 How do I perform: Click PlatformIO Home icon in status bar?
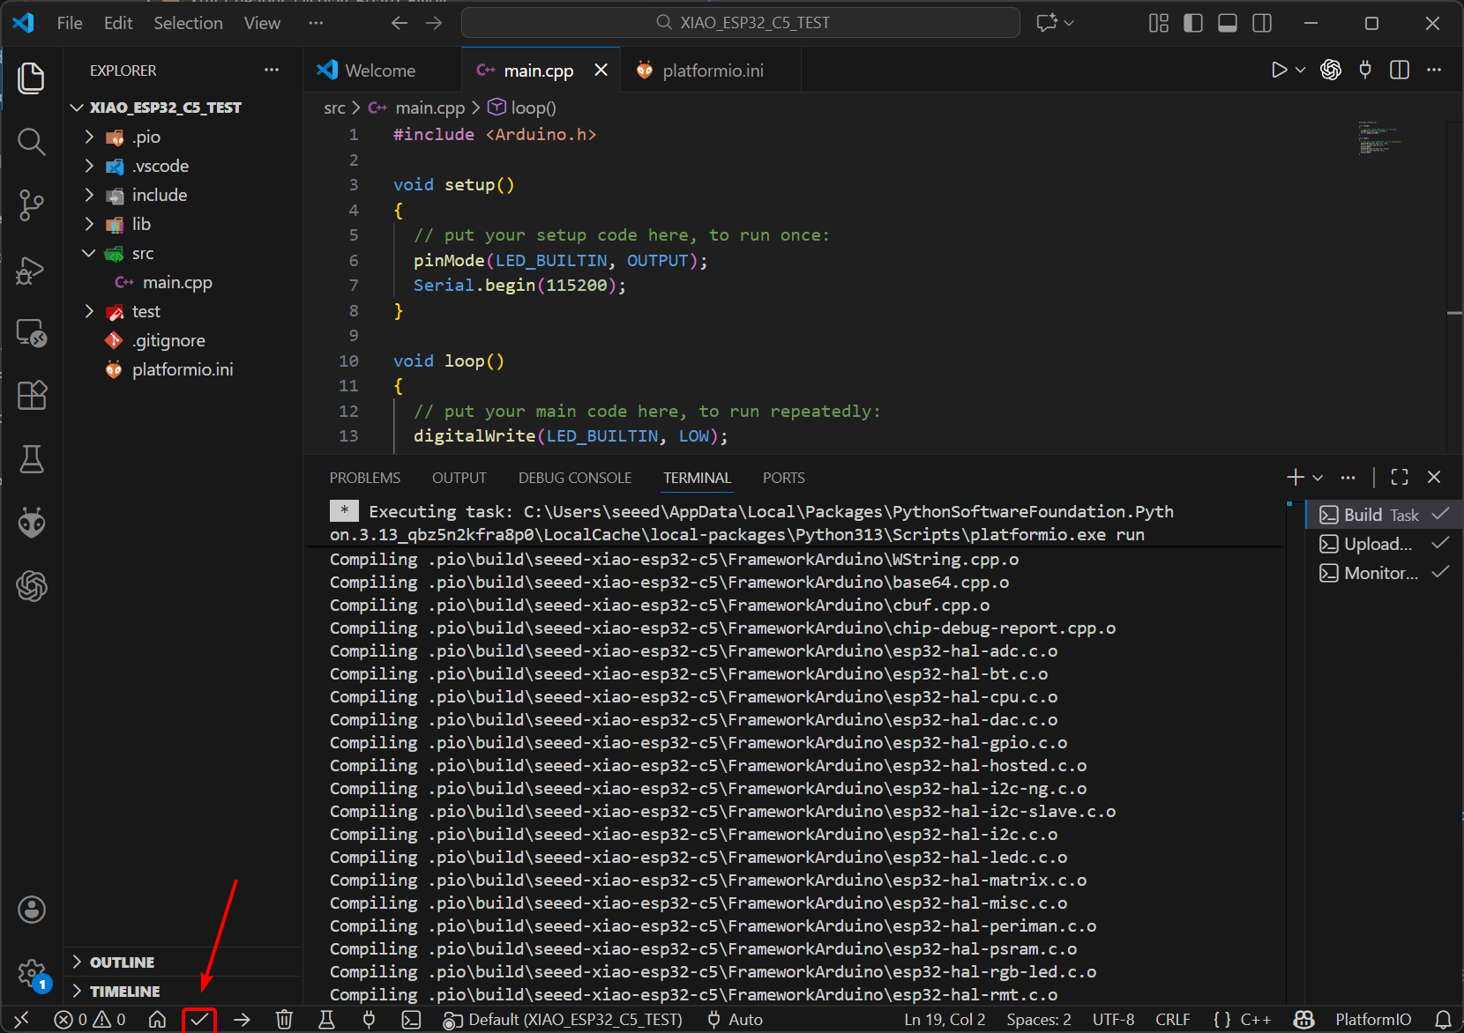pyautogui.click(x=157, y=1020)
